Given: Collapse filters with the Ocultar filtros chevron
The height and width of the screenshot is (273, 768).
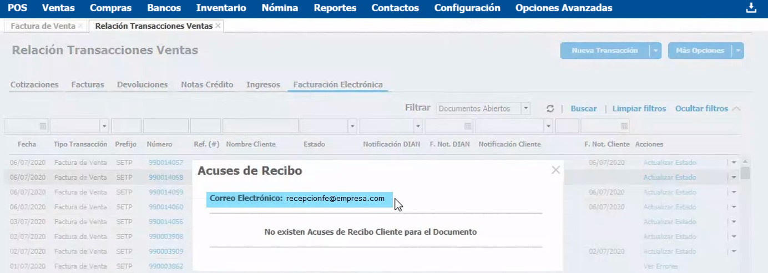Looking at the screenshot, I should [x=736, y=109].
